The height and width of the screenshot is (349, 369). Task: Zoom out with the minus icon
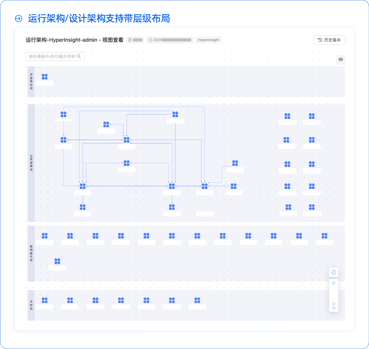(x=333, y=308)
